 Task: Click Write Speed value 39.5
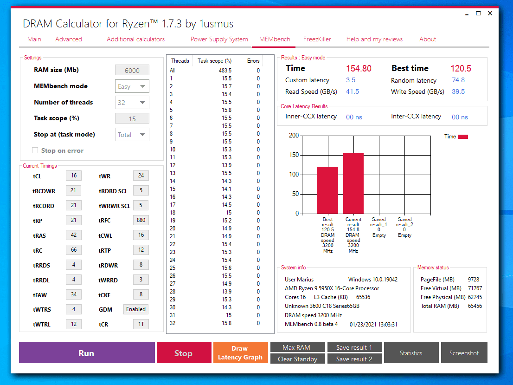458,92
